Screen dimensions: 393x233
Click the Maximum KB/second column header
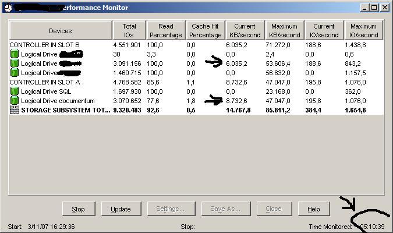coord(284,31)
